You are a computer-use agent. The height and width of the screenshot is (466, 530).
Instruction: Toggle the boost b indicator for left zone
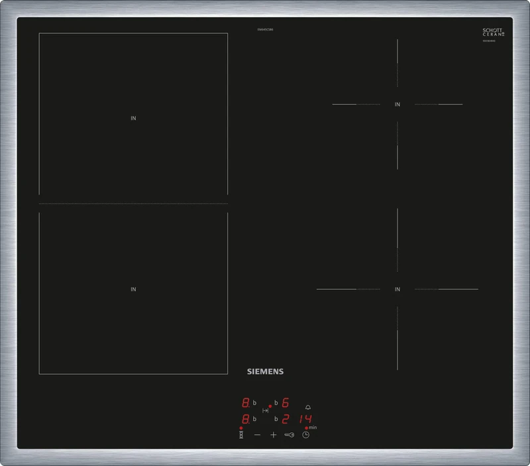tap(254, 403)
